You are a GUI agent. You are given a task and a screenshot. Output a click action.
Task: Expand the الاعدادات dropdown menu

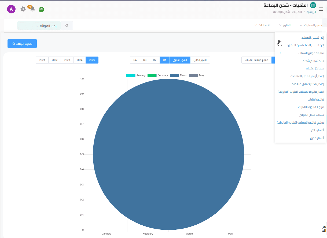tap(263, 25)
